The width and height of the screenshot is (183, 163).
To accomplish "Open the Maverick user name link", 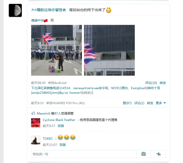I will click(x=44, y=113).
